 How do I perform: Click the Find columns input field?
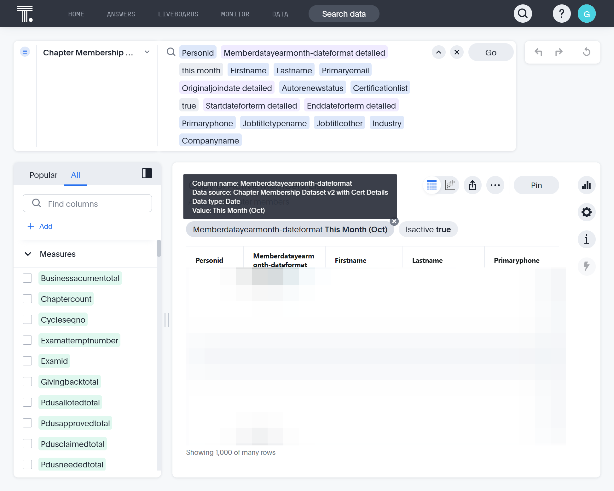click(x=87, y=203)
